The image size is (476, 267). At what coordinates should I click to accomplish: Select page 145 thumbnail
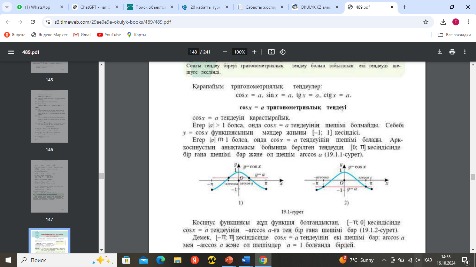tap(49, 67)
